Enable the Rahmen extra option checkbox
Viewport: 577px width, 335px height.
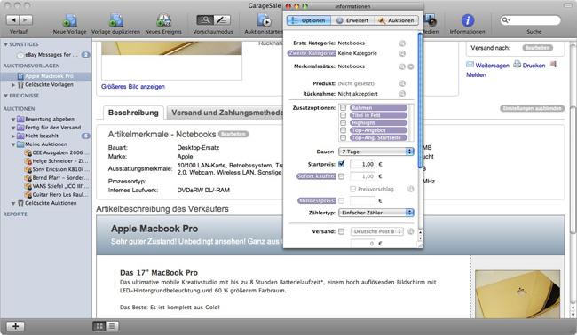343,107
